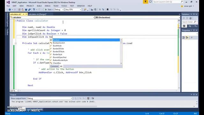Toggle the pin on the calculator.vb tab
The height and width of the screenshot is (115, 204).
coord(24,14)
